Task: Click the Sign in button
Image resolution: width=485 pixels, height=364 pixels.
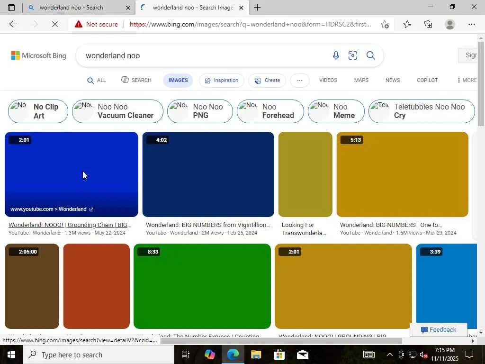Action: point(467,55)
